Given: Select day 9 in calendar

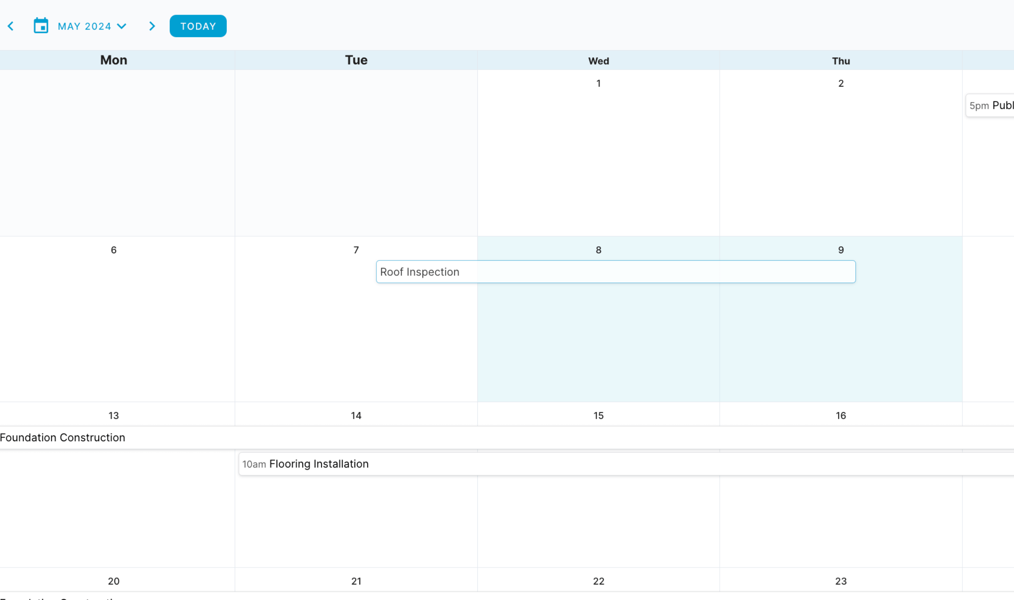Looking at the screenshot, I should click(841, 250).
